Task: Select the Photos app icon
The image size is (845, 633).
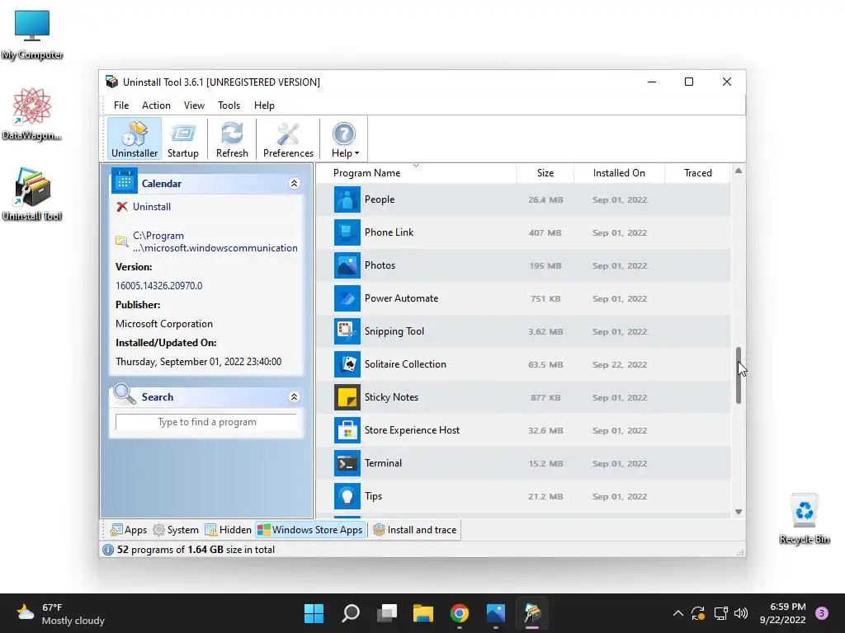Action: (347, 265)
